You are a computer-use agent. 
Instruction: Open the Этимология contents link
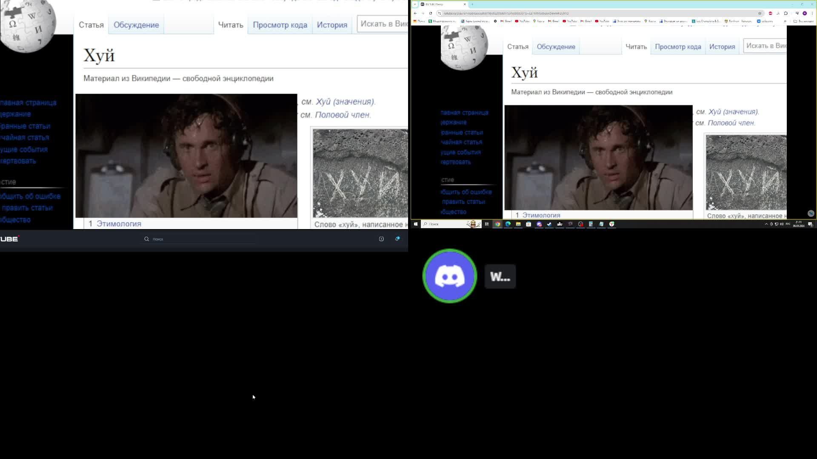point(119,224)
